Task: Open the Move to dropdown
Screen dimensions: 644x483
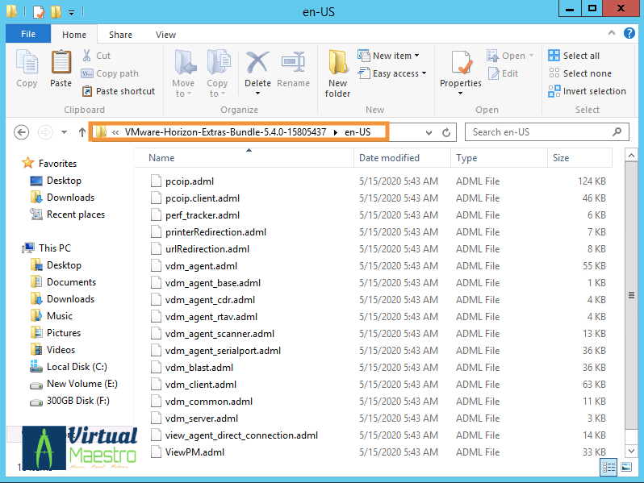Action: (183, 74)
